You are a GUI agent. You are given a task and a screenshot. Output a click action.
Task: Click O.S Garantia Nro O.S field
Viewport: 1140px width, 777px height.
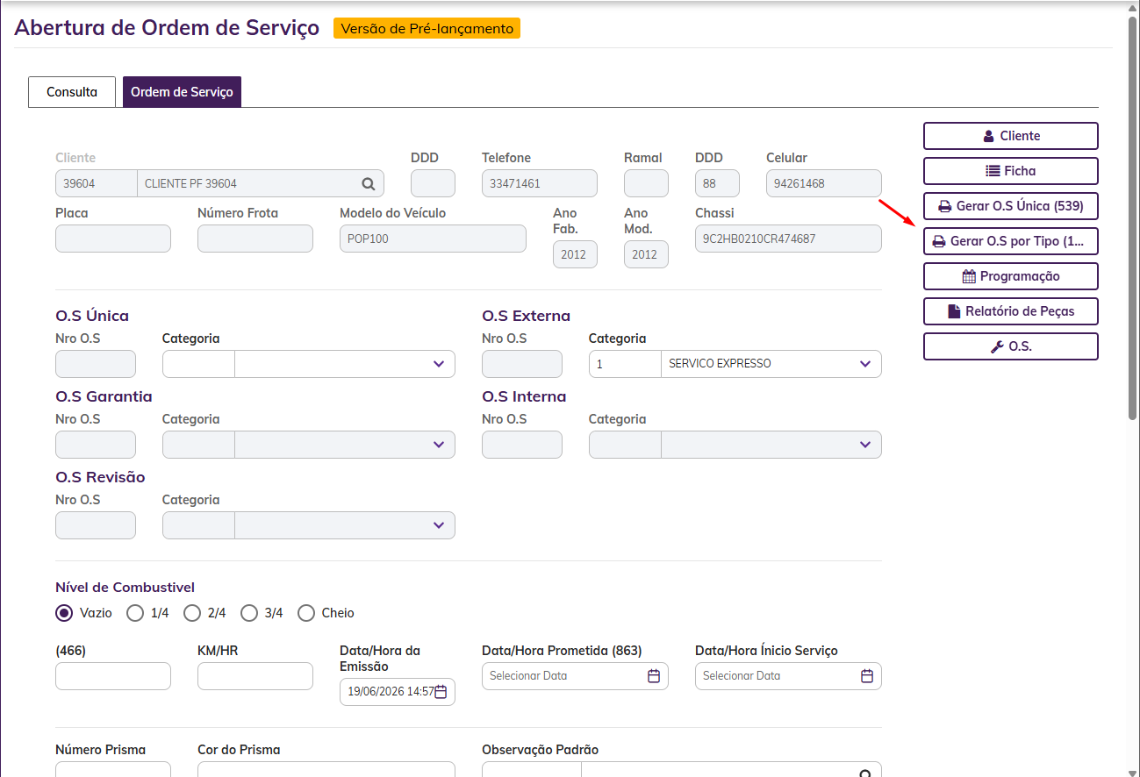(96, 445)
